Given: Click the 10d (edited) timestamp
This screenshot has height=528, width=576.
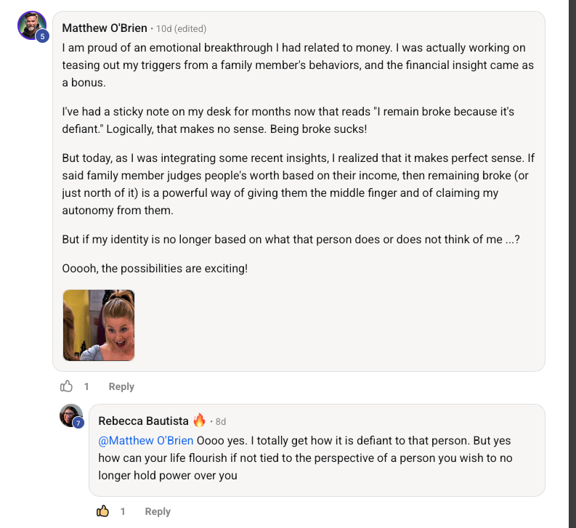Looking at the screenshot, I should tap(182, 29).
